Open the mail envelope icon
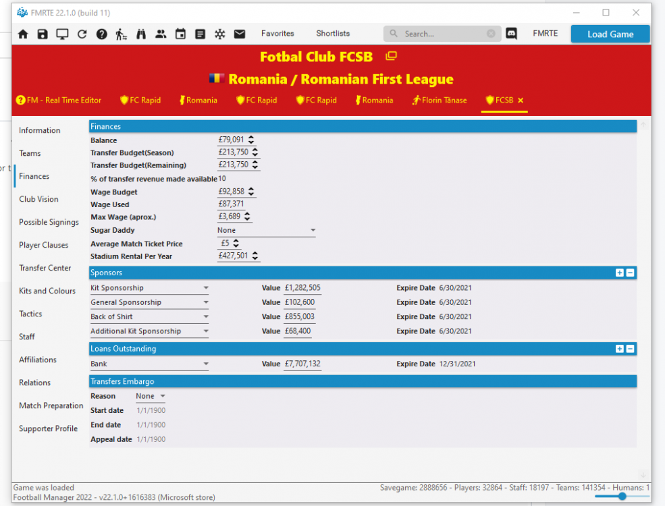The width and height of the screenshot is (665, 506). (240, 34)
